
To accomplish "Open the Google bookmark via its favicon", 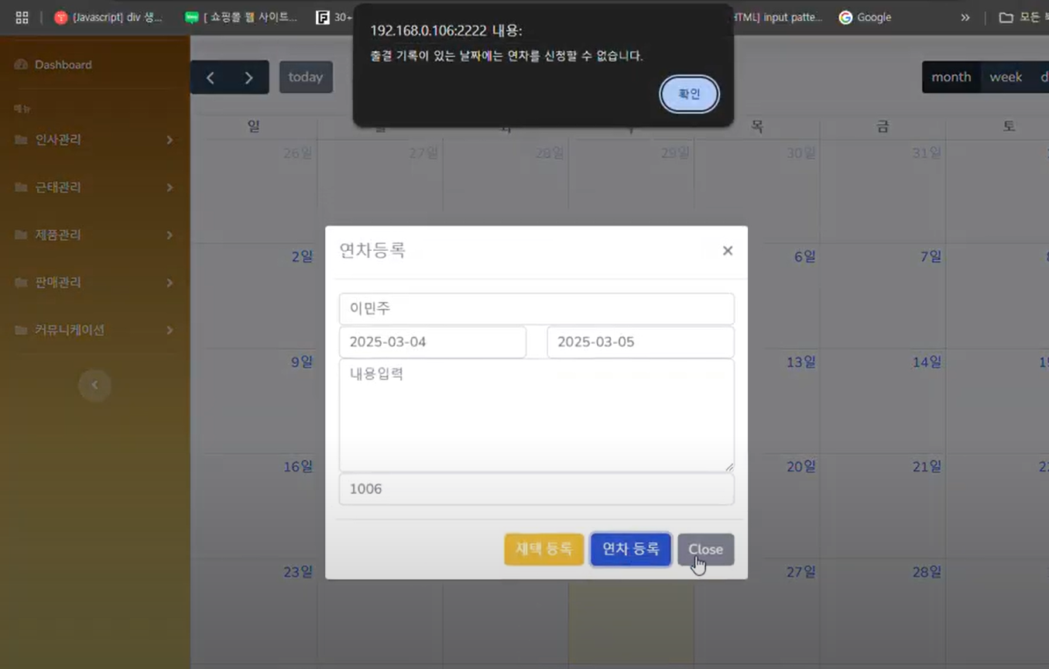I will pyautogui.click(x=845, y=16).
